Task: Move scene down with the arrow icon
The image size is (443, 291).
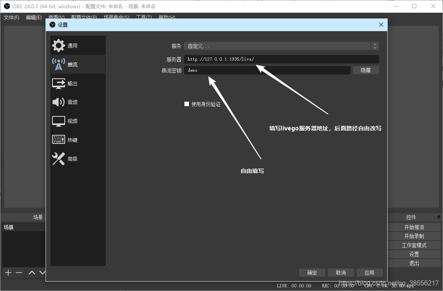Action: 42,273
